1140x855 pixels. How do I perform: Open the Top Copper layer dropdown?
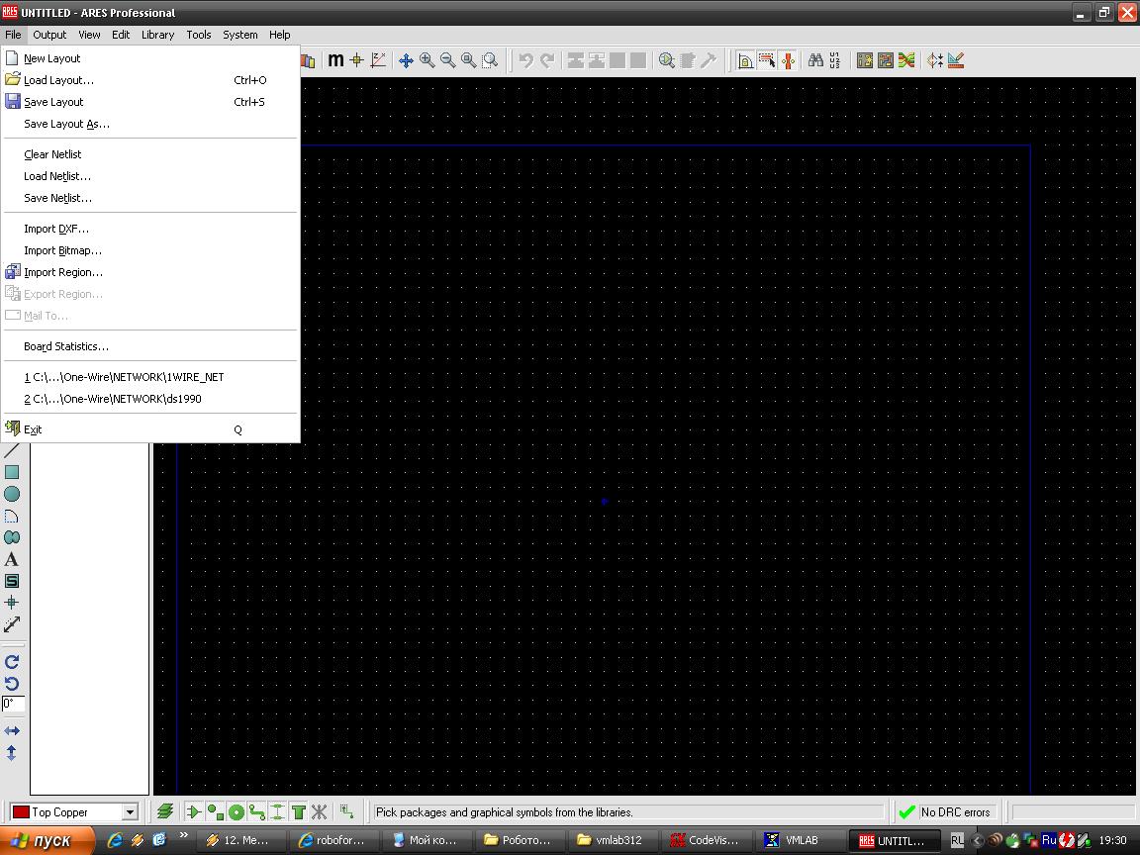coord(130,812)
